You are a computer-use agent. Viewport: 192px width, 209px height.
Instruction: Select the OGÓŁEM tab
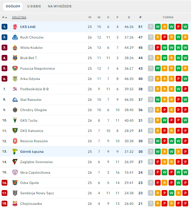pos(13,6)
